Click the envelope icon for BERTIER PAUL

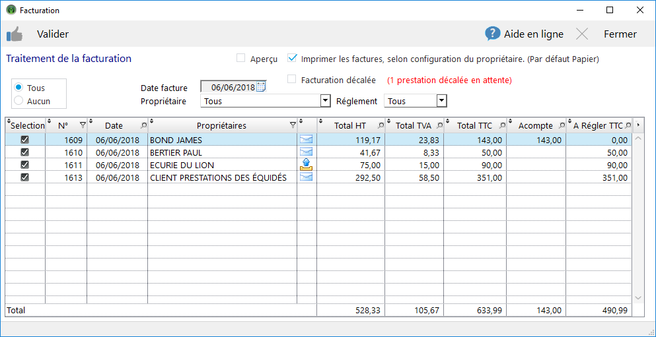pyautogui.click(x=306, y=152)
